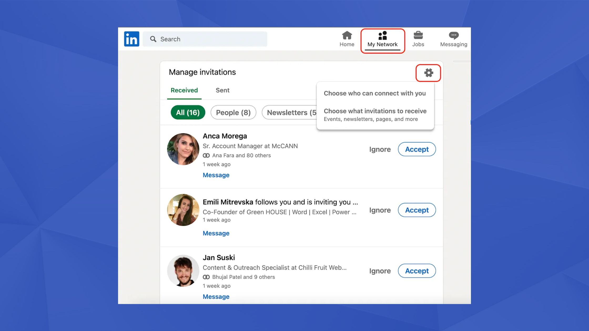Open My Network icon in navbar
This screenshot has height=331, width=589.
[382, 35]
